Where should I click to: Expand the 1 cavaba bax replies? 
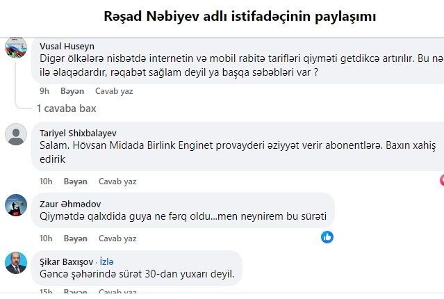(x=66, y=108)
